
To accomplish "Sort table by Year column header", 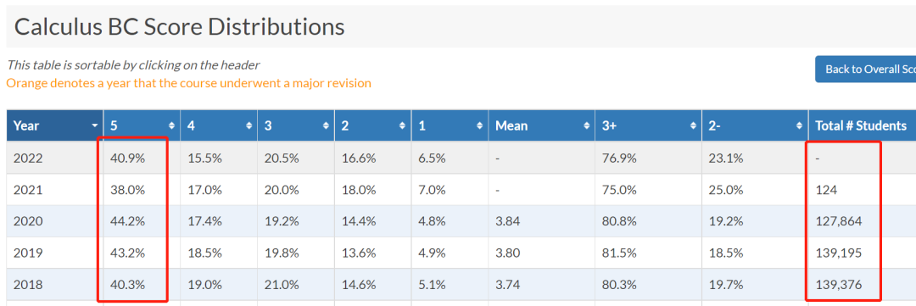I will click(x=55, y=125).
